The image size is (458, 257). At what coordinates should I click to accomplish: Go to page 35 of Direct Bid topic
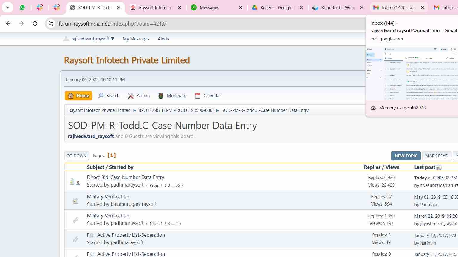click(178, 185)
